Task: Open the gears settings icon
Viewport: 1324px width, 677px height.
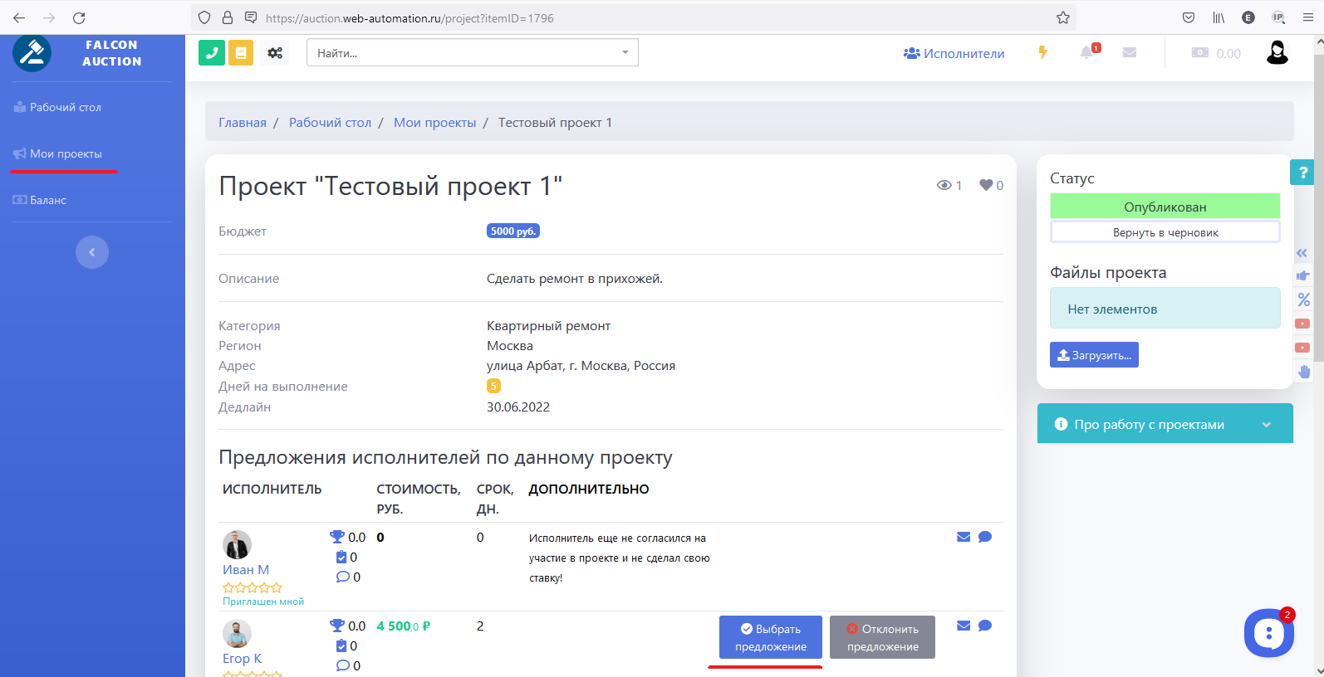Action: coord(275,53)
